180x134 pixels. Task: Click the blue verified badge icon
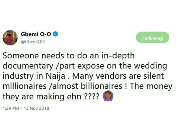(x=55, y=34)
